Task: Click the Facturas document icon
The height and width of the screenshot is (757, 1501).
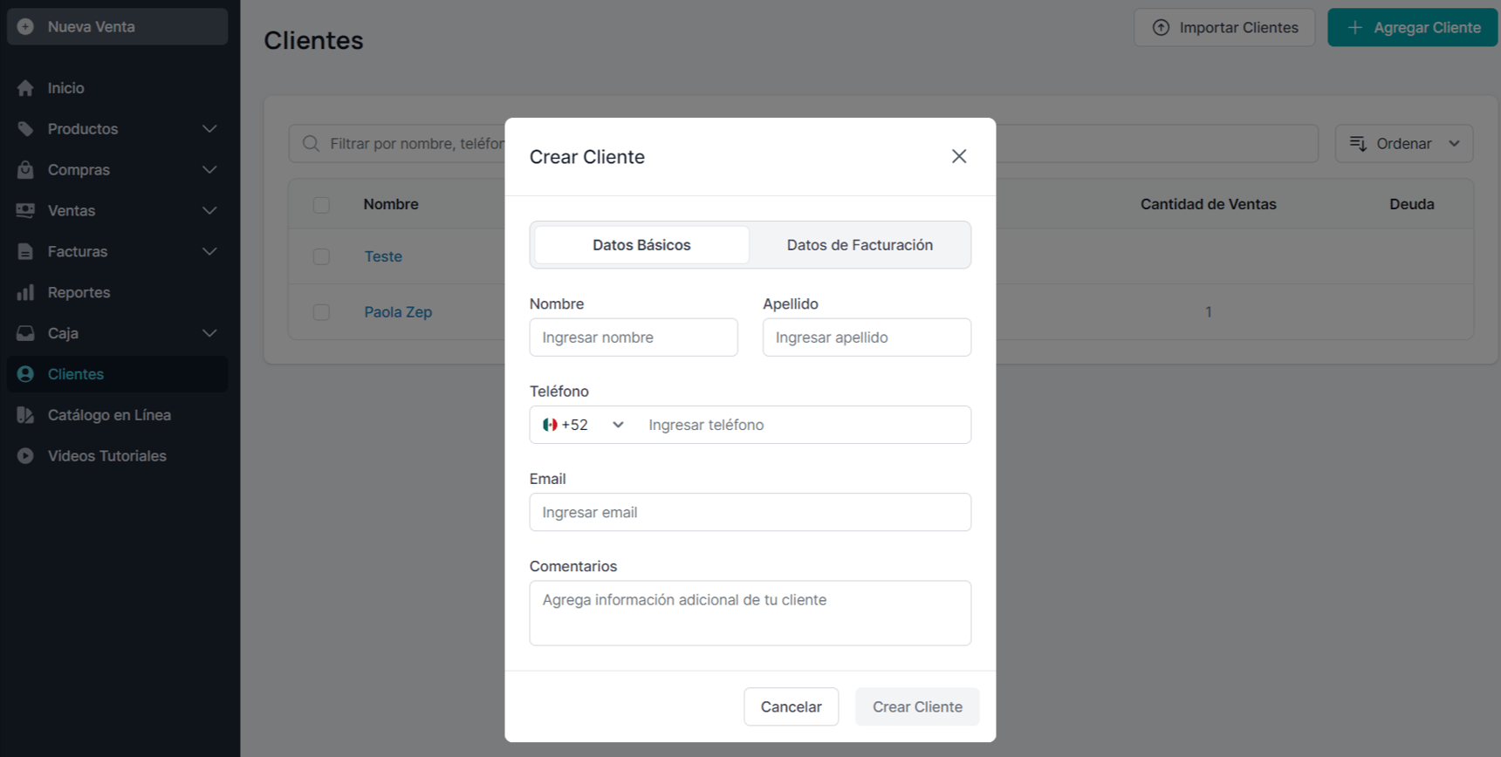Action: (25, 252)
